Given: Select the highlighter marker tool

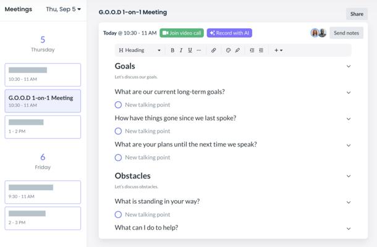Looking at the screenshot, I should pos(237,50).
